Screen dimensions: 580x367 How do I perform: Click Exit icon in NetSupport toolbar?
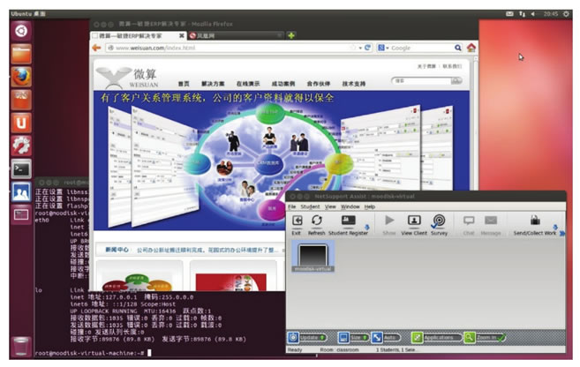[x=297, y=221]
